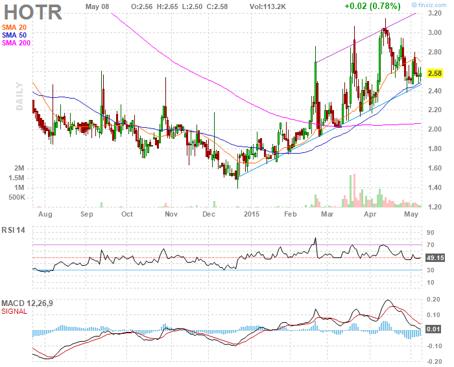The height and width of the screenshot is (367, 454).
Task: Click the 2.20 price axis label
Action: pyautogui.click(x=435, y=110)
